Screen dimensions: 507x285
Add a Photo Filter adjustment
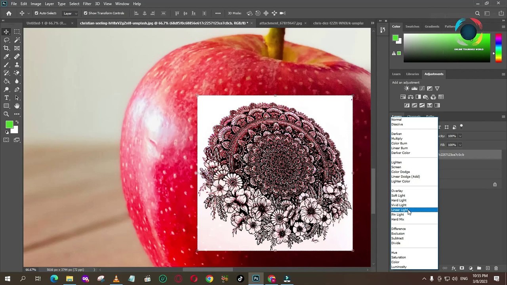point(426,97)
